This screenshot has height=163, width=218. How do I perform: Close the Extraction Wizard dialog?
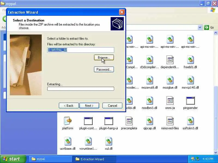coord(122,12)
